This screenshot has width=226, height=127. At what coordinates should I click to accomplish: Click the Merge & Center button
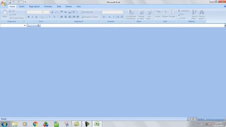90,17
